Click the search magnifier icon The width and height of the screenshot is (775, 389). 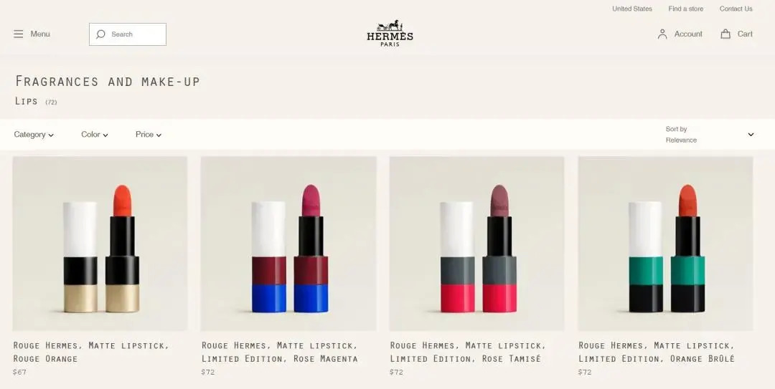coord(101,34)
